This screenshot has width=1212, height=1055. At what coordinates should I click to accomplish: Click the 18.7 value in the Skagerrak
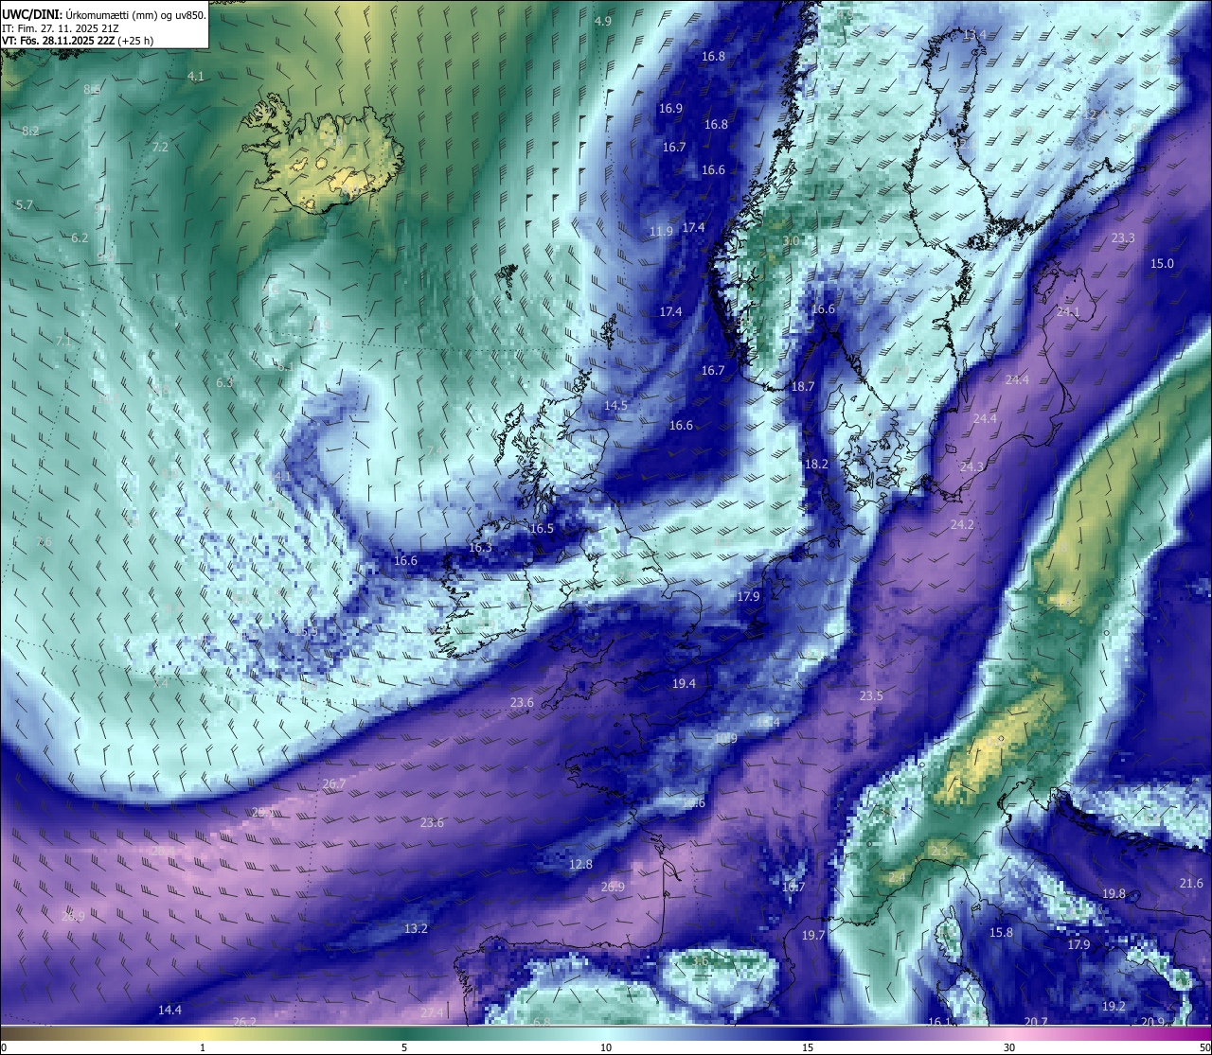(802, 386)
